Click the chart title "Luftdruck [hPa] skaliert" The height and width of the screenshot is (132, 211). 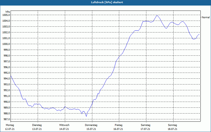pos(107,2)
